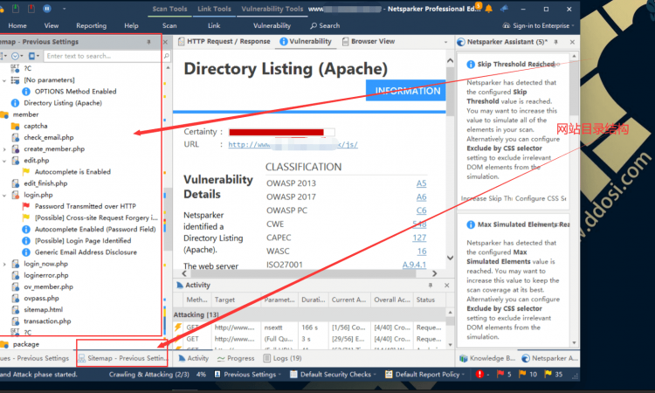Image resolution: width=655 pixels, height=393 pixels.
Task: Open Default Security Checks dropdown
Action: (333, 375)
